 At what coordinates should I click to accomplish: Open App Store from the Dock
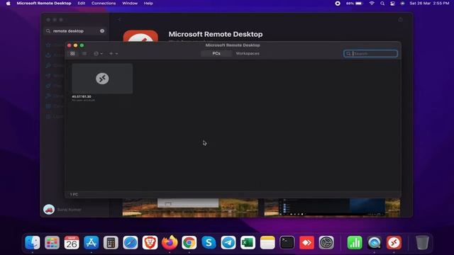[92, 242]
